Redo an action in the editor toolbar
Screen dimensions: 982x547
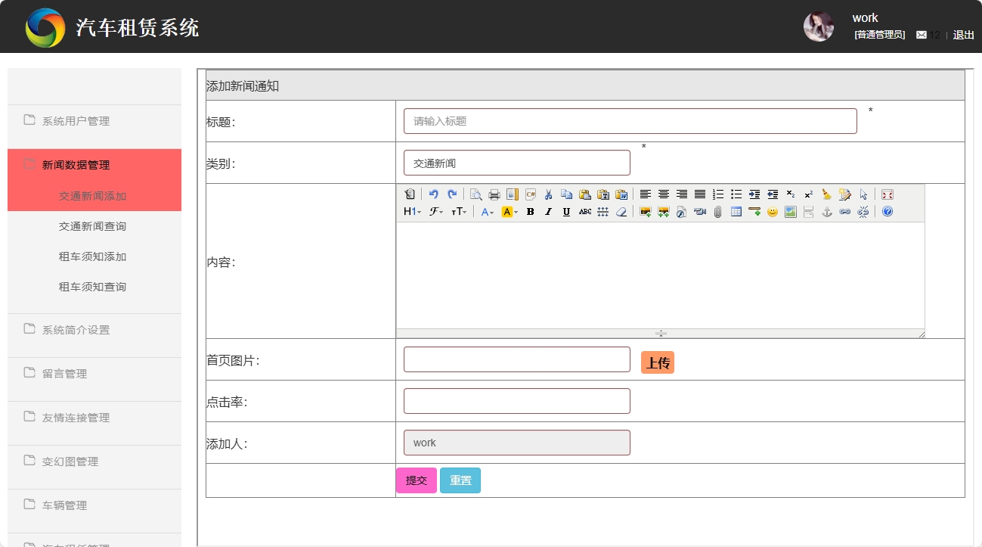coord(451,194)
